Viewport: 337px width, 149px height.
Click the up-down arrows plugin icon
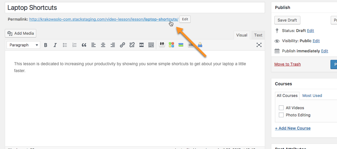[162, 45]
